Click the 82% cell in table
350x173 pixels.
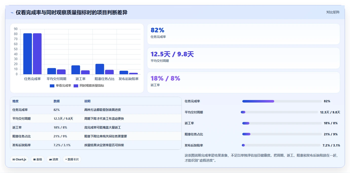[57, 110]
